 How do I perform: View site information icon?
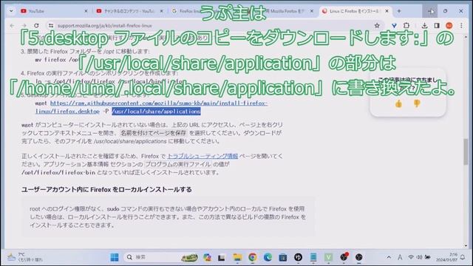click(x=51, y=26)
